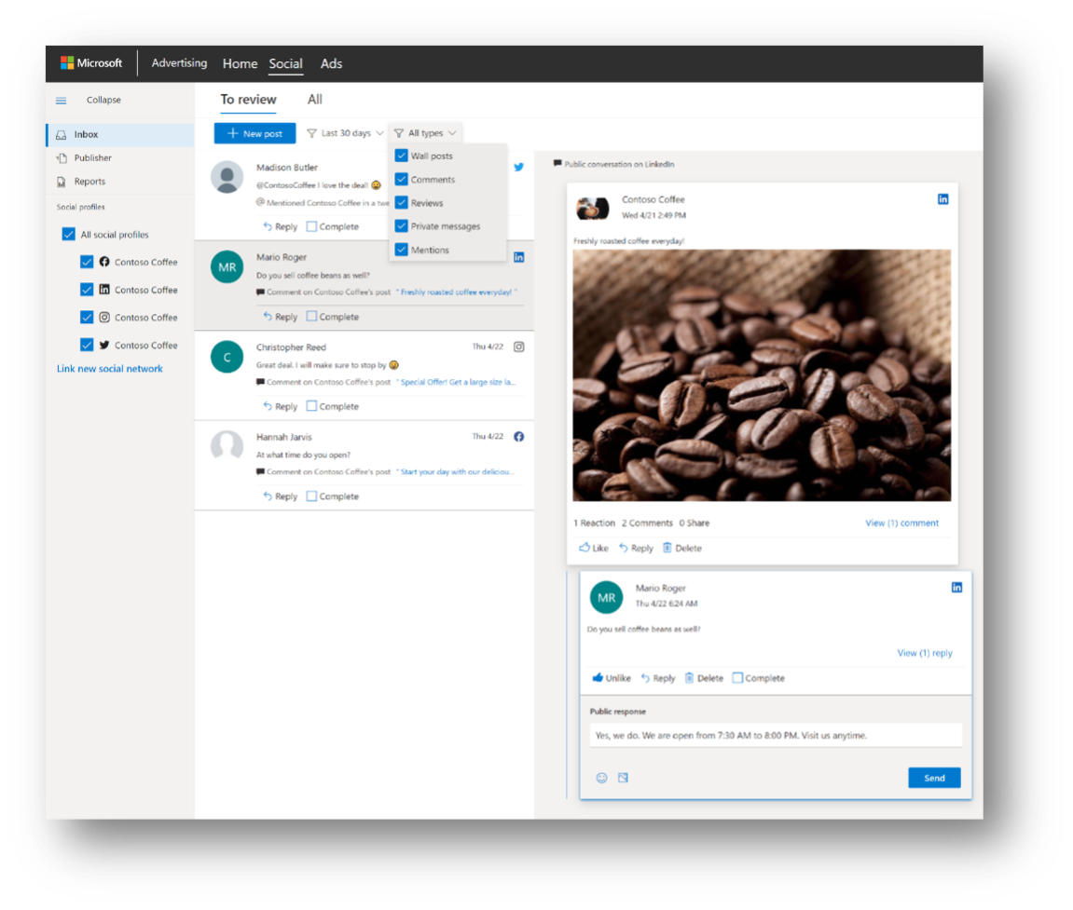
Task: Open the All types filter dropdown
Action: point(425,132)
